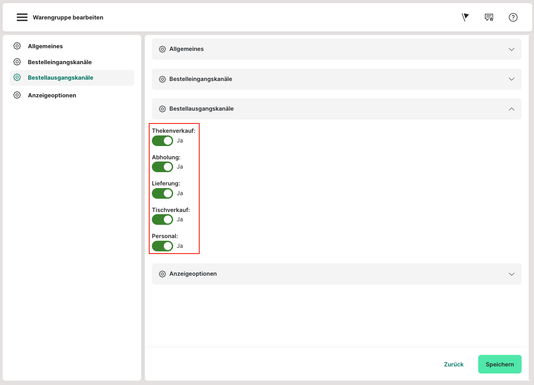Screen dimensions: 534x385
Task: Click gear icon beside sidebar Bestelleingangskanäle
Action: coord(17,62)
